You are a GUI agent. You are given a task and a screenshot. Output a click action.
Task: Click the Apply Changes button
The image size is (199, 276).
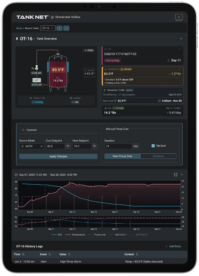click(58, 156)
